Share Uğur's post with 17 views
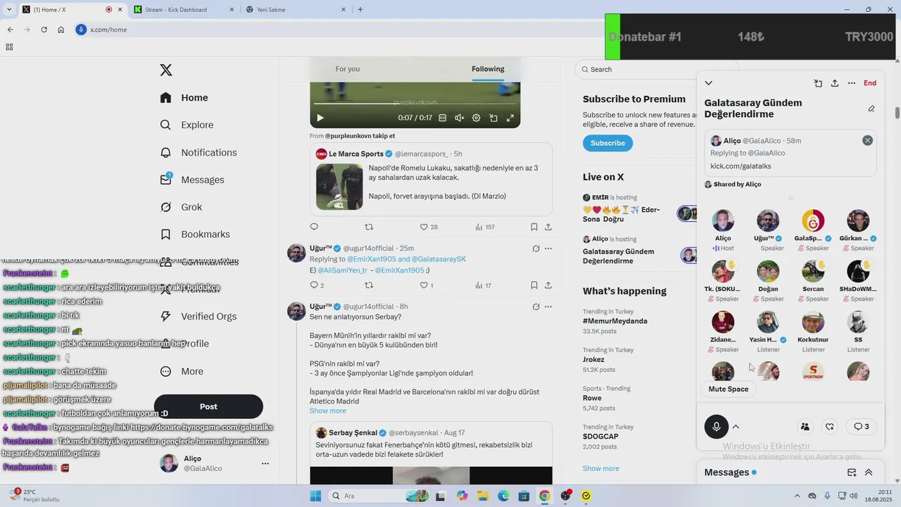The image size is (901, 507). coord(548,285)
